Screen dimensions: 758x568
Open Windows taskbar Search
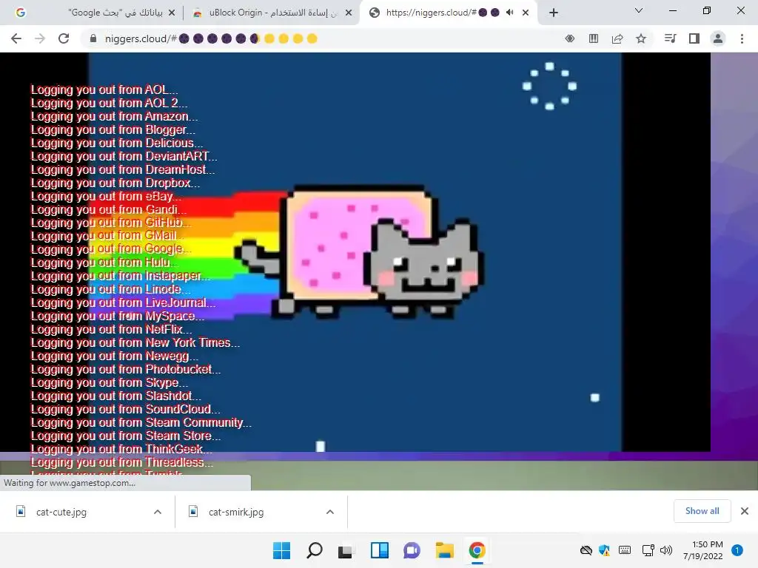[x=314, y=550]
